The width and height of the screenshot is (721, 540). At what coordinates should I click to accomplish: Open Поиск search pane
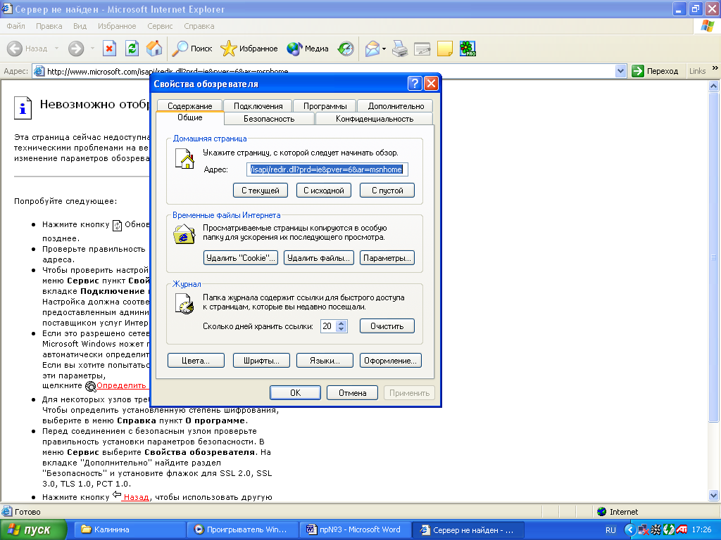pyautogui.click(x=192, y=49)
